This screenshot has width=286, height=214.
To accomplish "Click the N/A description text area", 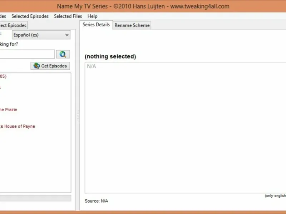I will point(185,128).
